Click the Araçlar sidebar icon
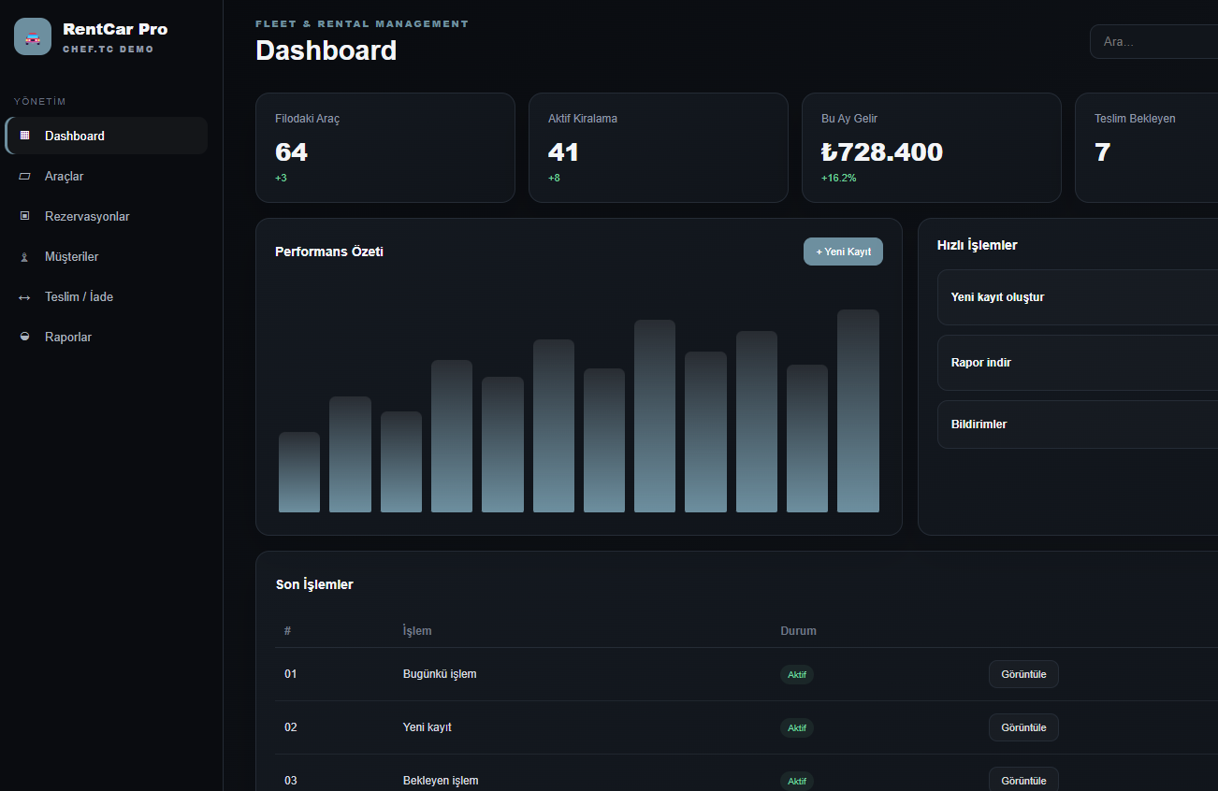Viewport: 1218px width, 791px height. point(25,176)
